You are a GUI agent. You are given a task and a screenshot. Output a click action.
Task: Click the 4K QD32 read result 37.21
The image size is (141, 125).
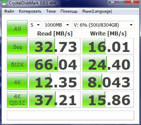55,99
